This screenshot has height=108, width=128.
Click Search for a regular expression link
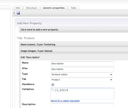coord(65,101)
